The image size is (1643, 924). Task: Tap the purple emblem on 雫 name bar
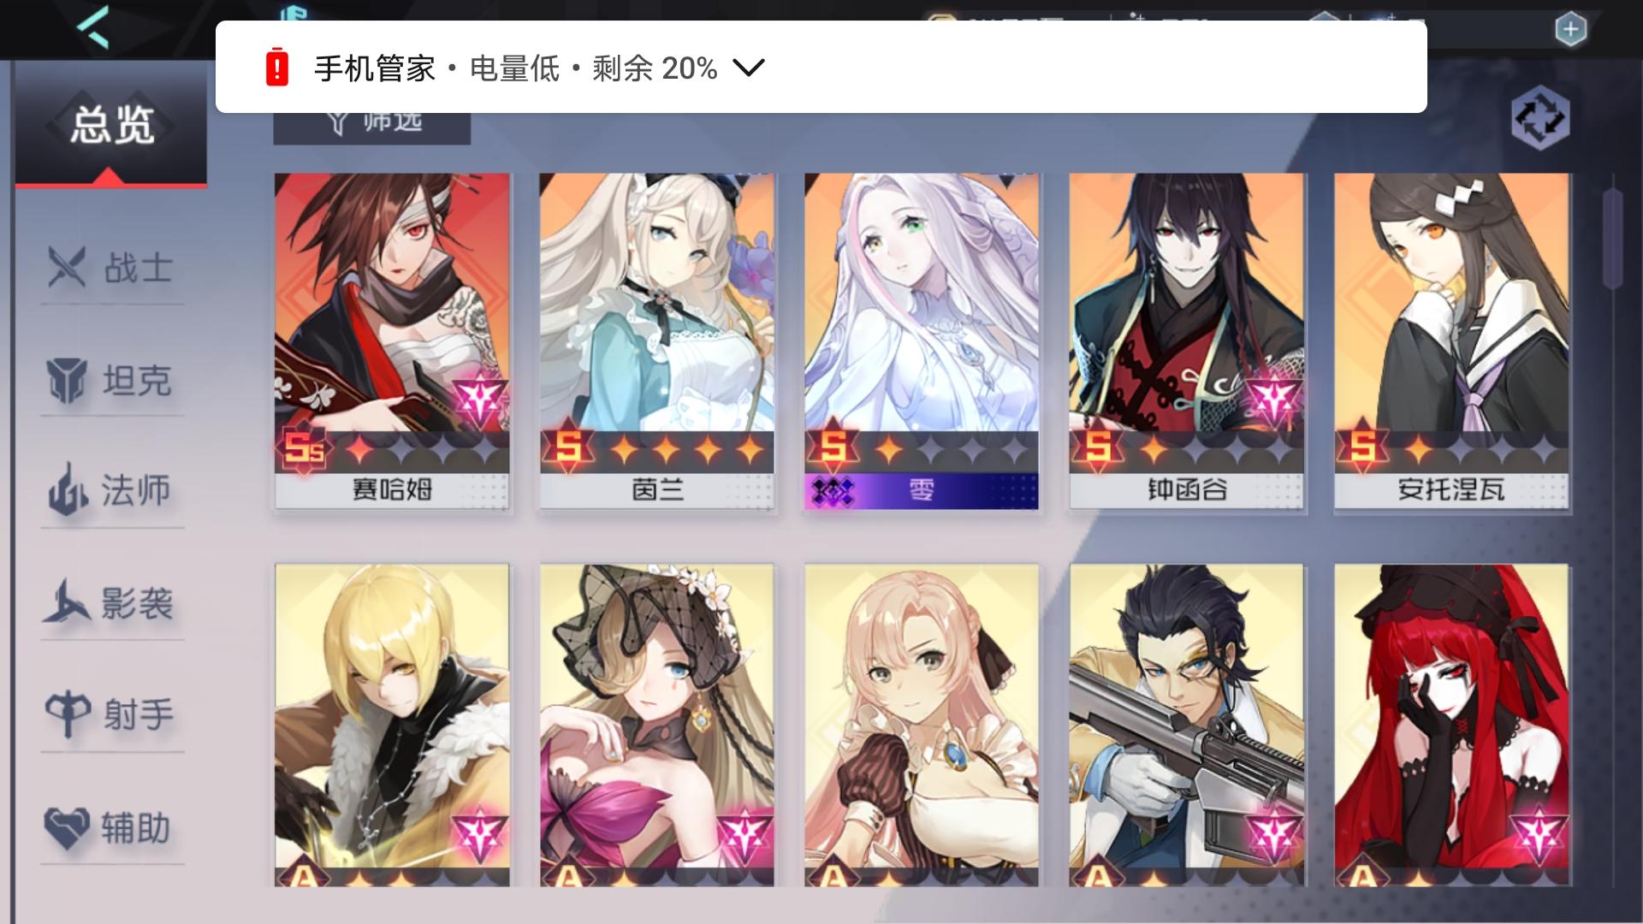click(833, 491)
